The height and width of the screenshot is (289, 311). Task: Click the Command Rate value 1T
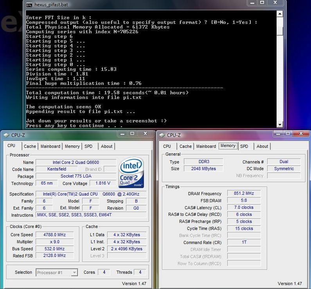click(x=244, y=242)
